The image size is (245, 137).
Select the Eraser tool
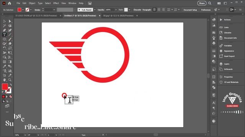click(x=10, y=44)
